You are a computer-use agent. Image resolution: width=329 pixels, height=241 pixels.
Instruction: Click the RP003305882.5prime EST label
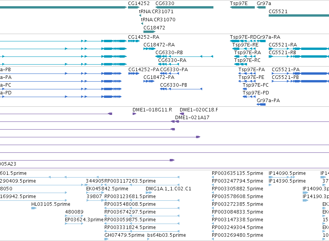tap(237, 189)
